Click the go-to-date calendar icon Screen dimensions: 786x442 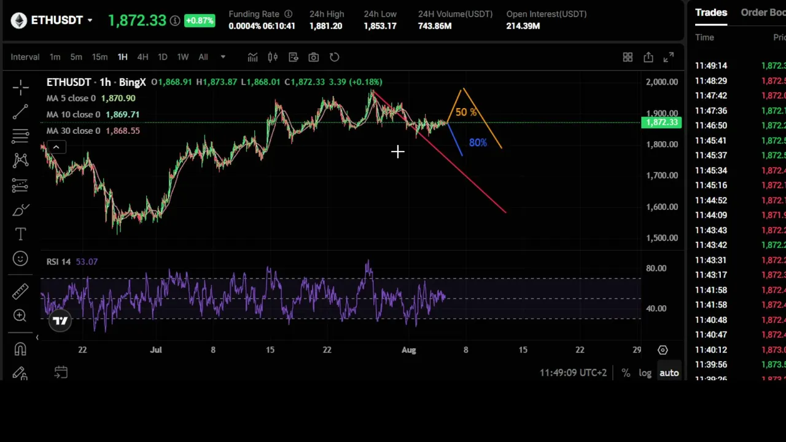click(61, 372)
